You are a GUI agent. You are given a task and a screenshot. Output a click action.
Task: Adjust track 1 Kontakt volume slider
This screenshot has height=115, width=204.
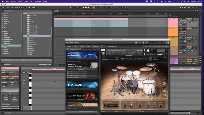(x=189, y=20)
